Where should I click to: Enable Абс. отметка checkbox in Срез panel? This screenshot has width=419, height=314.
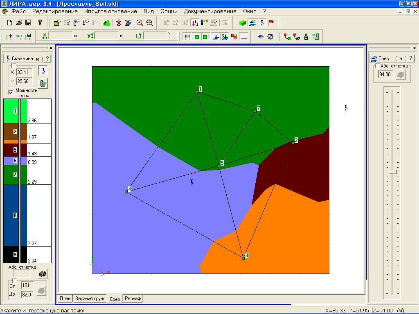pyautogui.click(x=377, y=66)
